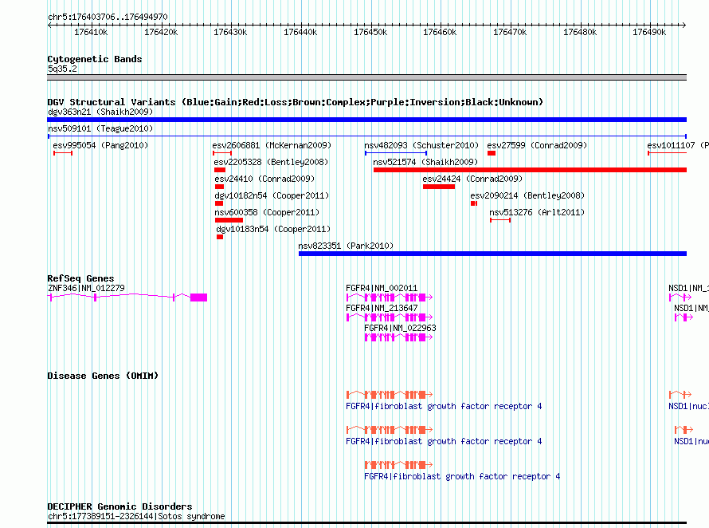Open nsv521574 (Shaikh2009) label
Viewport: 709px width, 528px height.
[425, 162]
